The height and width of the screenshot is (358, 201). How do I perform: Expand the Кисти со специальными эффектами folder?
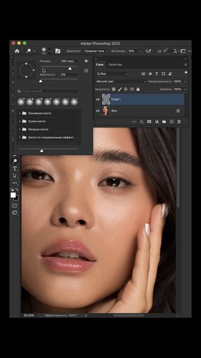20,138
